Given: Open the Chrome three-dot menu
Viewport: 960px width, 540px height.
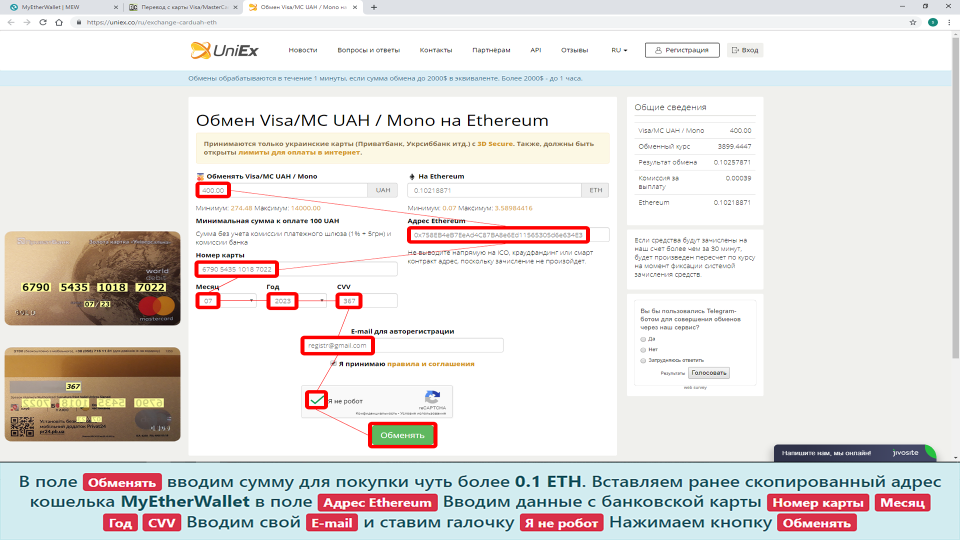Looking at the screenshot, I should [949, 22].
